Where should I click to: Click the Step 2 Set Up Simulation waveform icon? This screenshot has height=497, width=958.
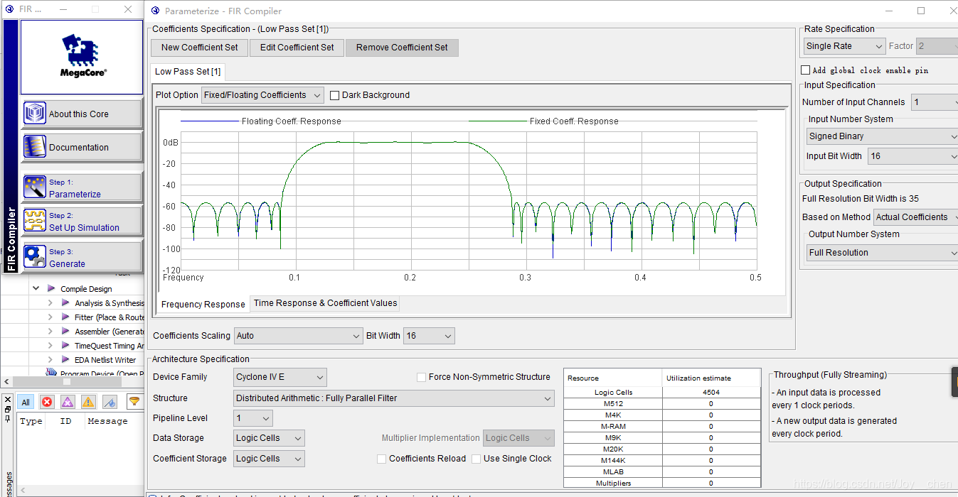tap(35, 220)
